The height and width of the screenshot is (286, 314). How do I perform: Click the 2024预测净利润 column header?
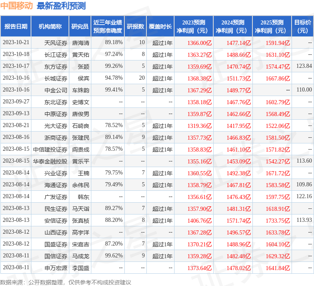[233, 26]
